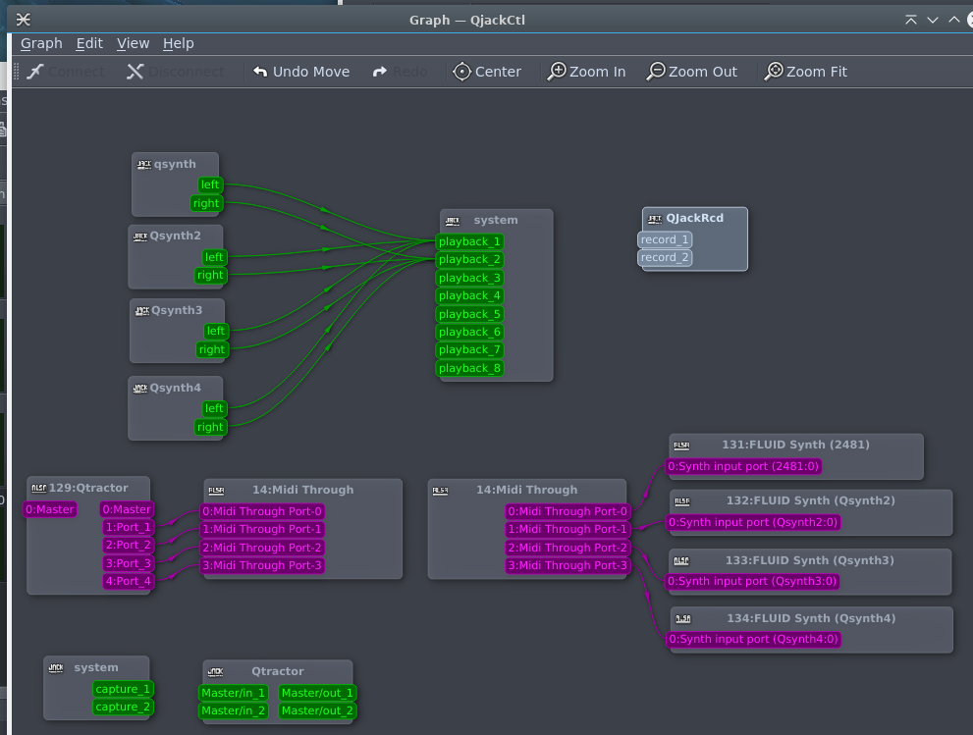973x735 pixels.
Task: Select the Synth input port (Qsynth3:0)
Action: pyautogui.click(x=753, y=581)
